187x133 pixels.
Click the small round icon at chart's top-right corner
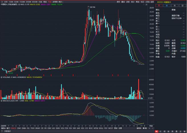click(x=144, y=5)
